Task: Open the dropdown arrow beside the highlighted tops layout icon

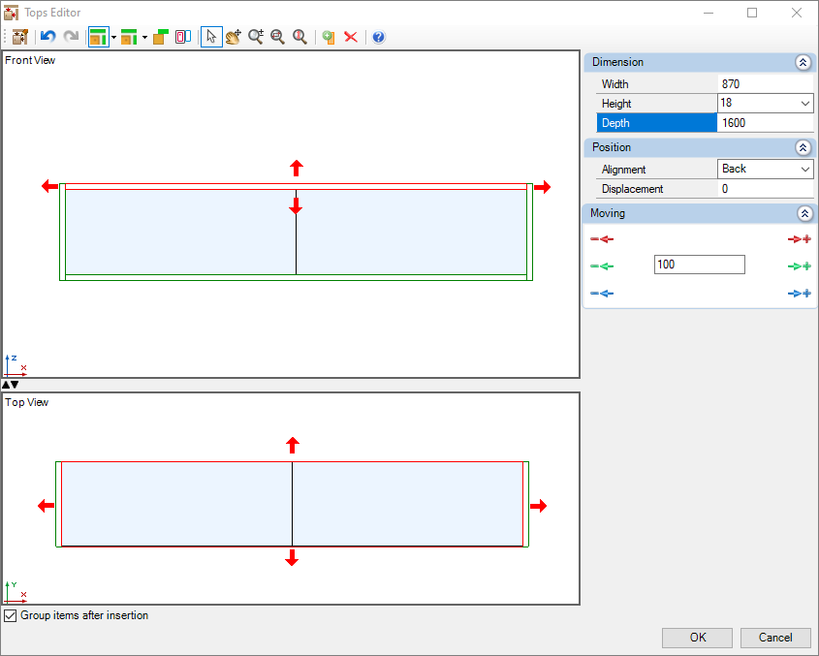Action: (x=113, y=37)
